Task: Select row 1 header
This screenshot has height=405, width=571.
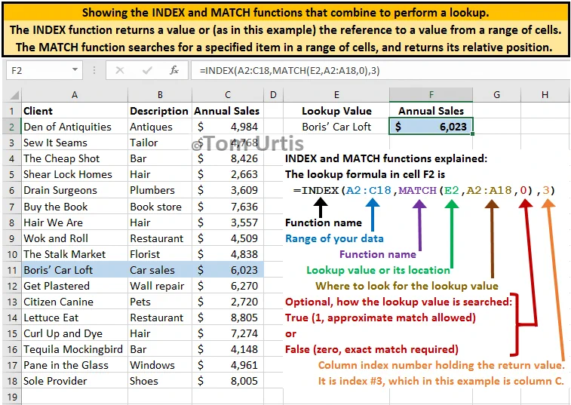Action: point(12,111)
